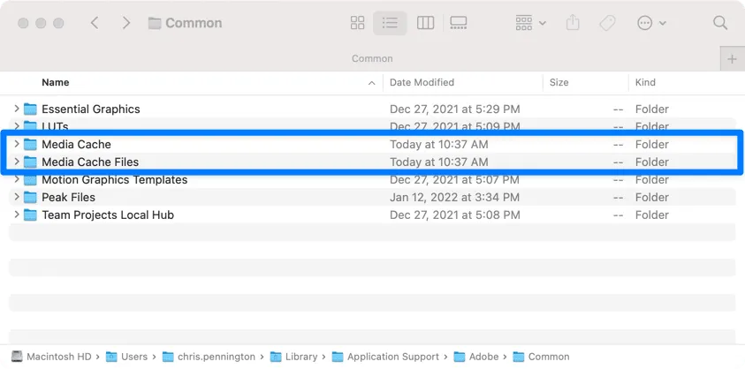Expand the Motion Graphics Templates folder
This screenshot has width=745, height=369.
click(x=17, y=179)
